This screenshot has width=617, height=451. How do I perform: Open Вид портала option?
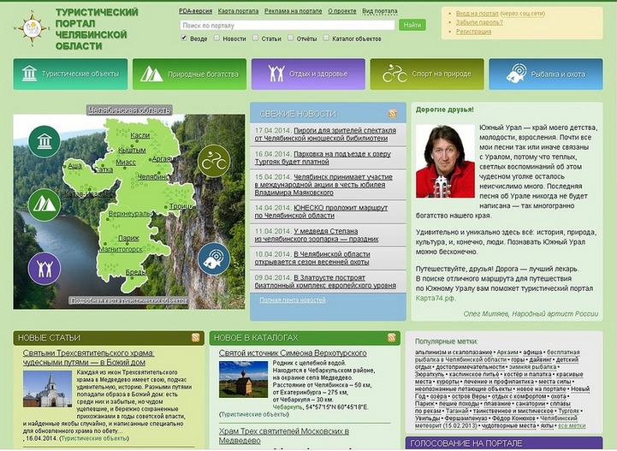pyautogui.click(x=380, y=11)
